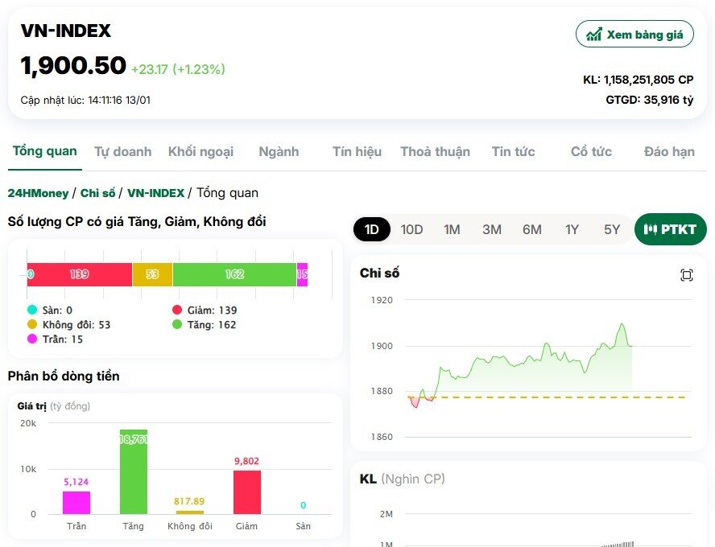Switch chart range to 10D

click(411, 229)
